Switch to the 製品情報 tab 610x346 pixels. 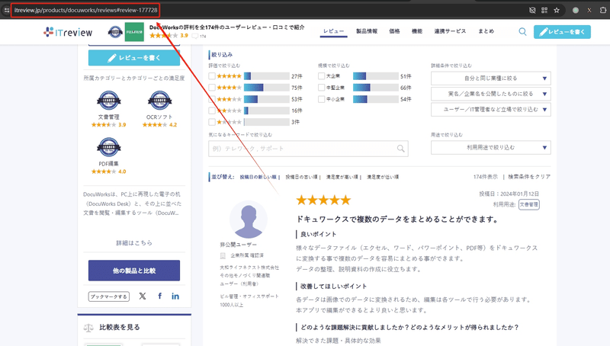[367, 31]
